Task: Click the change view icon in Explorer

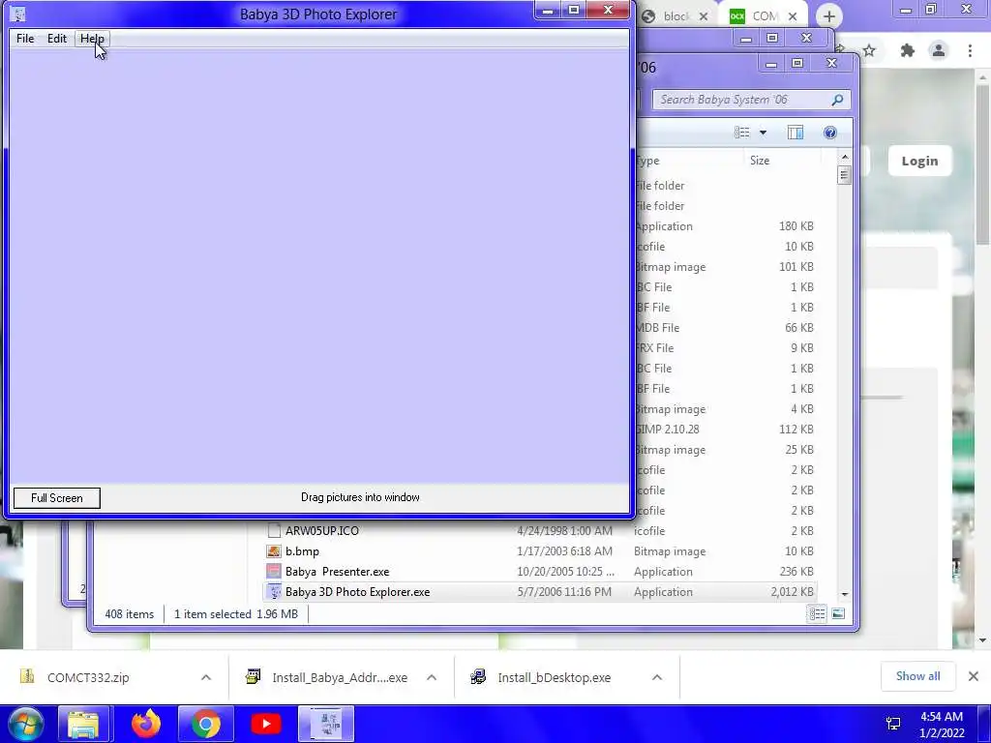Action: pos(742,132)
